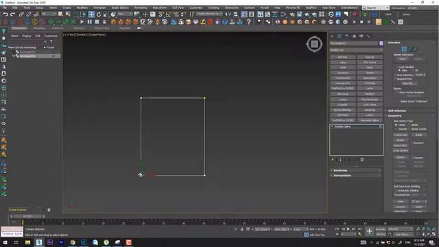Click the Copy named selection button

click(x=403, y=59)
